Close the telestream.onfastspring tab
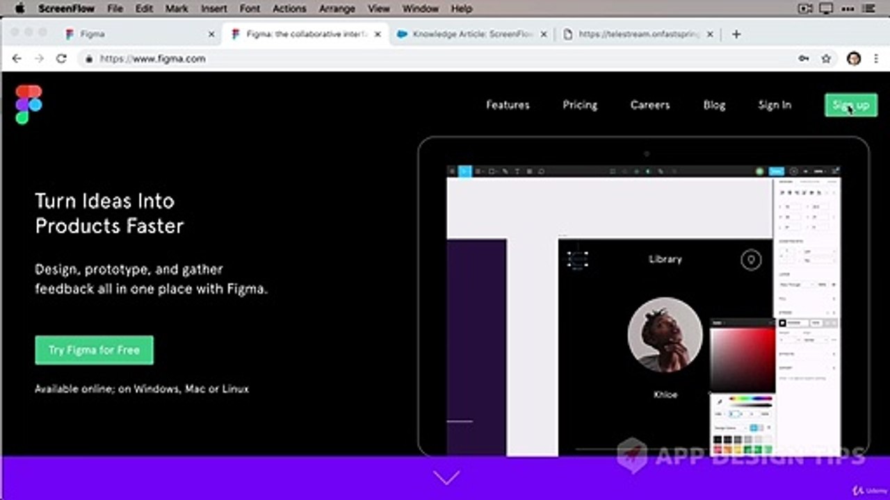This screenshot has width=890, height=500. (710, 34)
